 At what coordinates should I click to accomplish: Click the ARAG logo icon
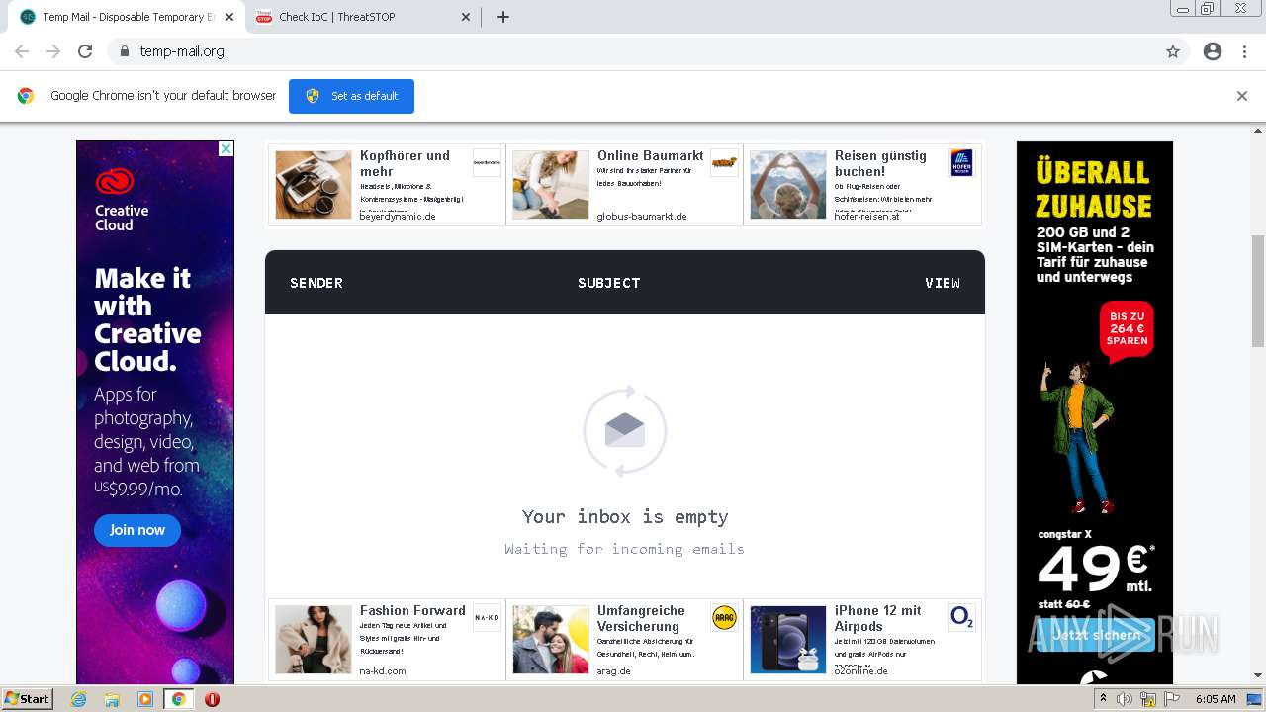tap(724, 617)
